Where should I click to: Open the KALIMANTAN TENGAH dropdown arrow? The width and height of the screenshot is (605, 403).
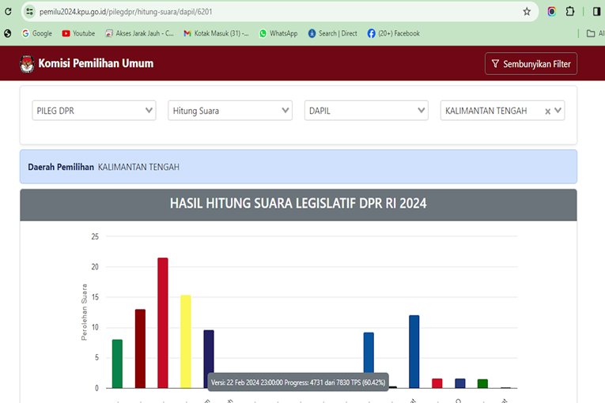(558, 111)
